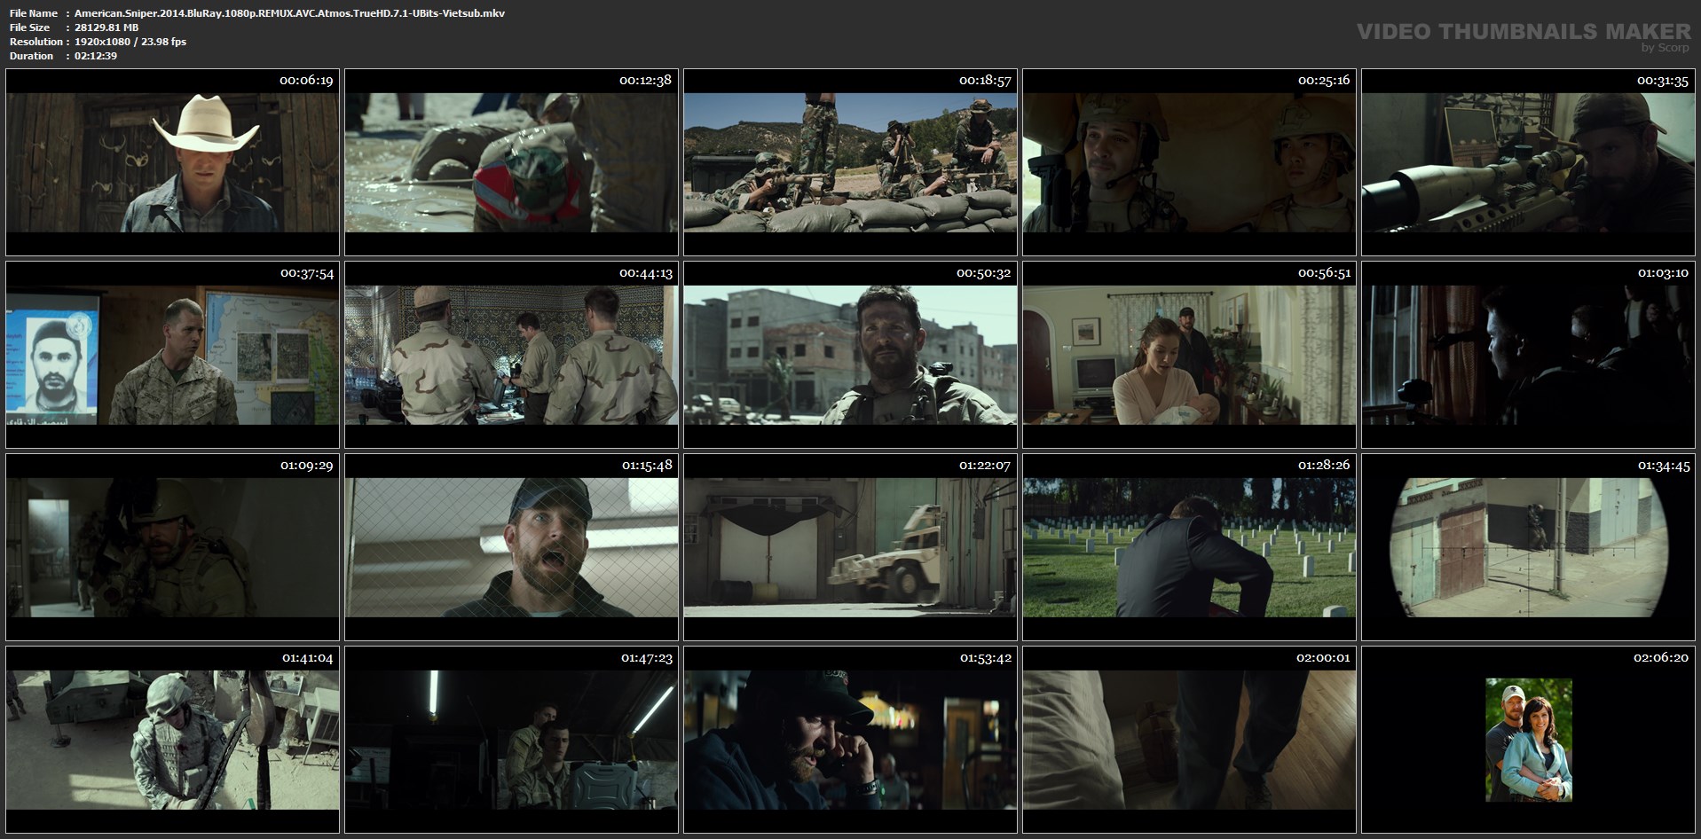
Task: Select the thumbnail timestamped 00:18:57
Action: tap(850, 162)
